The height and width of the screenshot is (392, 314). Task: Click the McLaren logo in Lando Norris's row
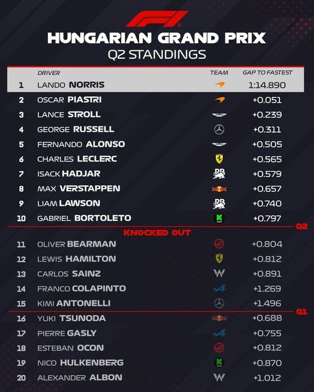[219, 85]
